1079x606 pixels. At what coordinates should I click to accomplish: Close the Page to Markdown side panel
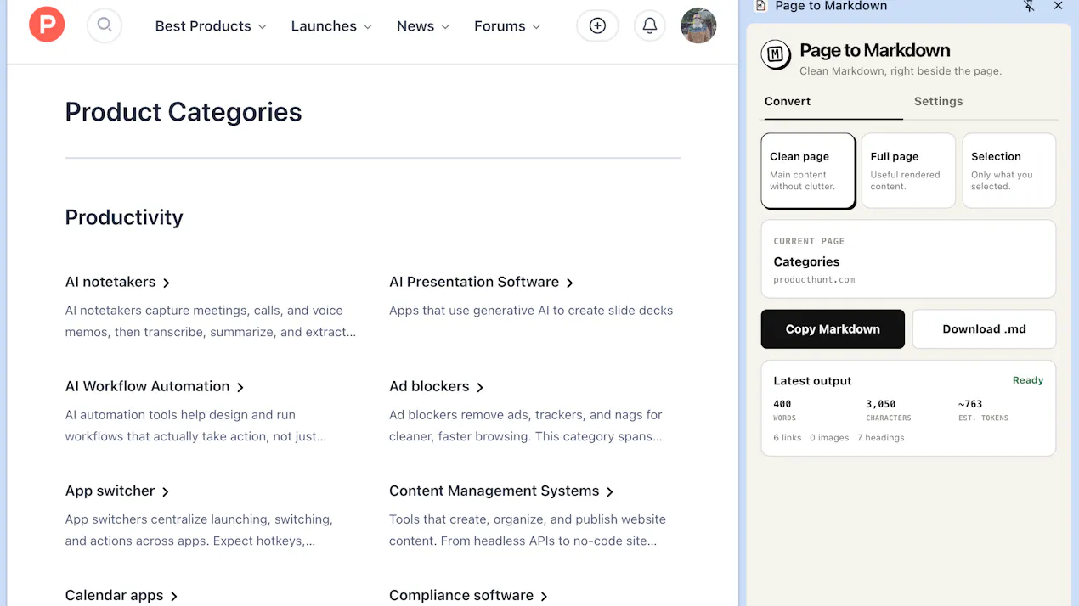(1058, 6)
